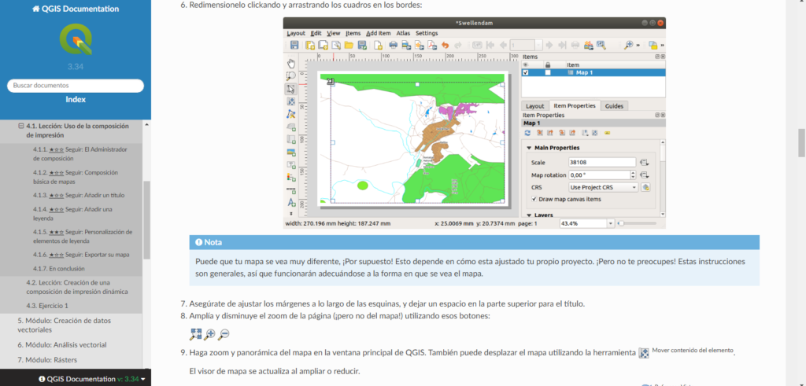Select the Select/Move item arrow tool
The width and height of the screenshot is (806, 386).
click(x=291, y=89)
